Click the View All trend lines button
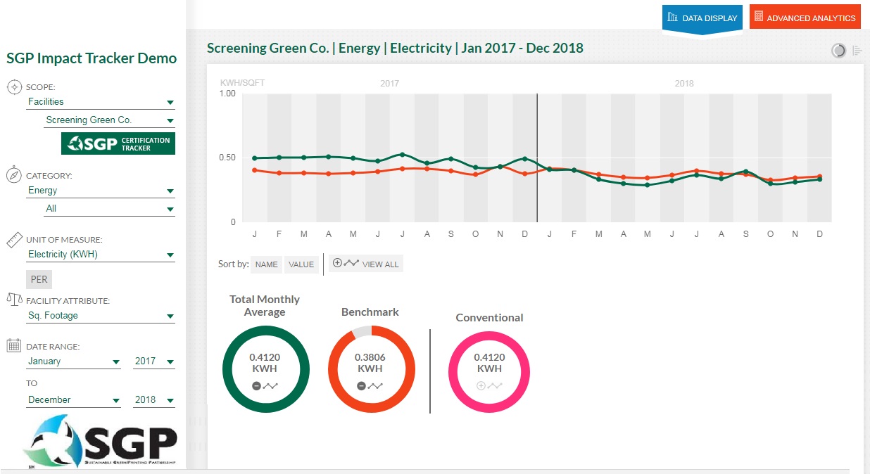The width and height of the screenshot is (870, 474). 366,264
